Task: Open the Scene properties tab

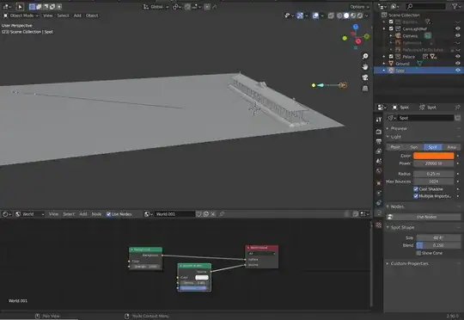Action: tap(379, 161)
